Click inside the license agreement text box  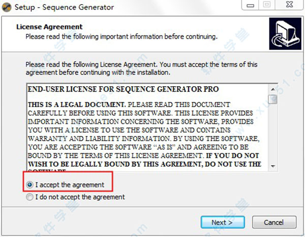(x=147, y=127)
